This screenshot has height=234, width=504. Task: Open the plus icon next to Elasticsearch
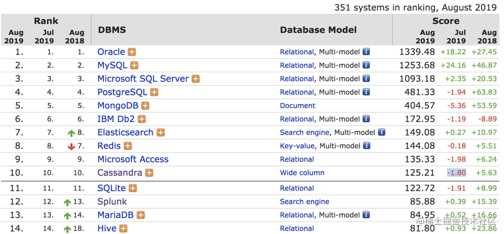[160, 133]
